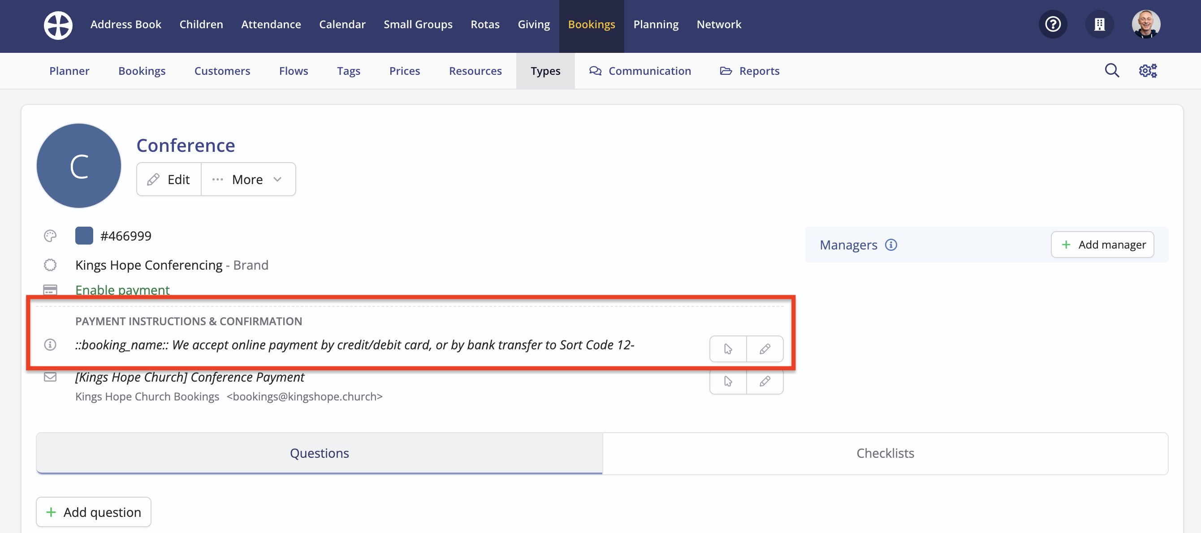Open the user profile avatar
1201x533 pixels.
click(1145, 24)
